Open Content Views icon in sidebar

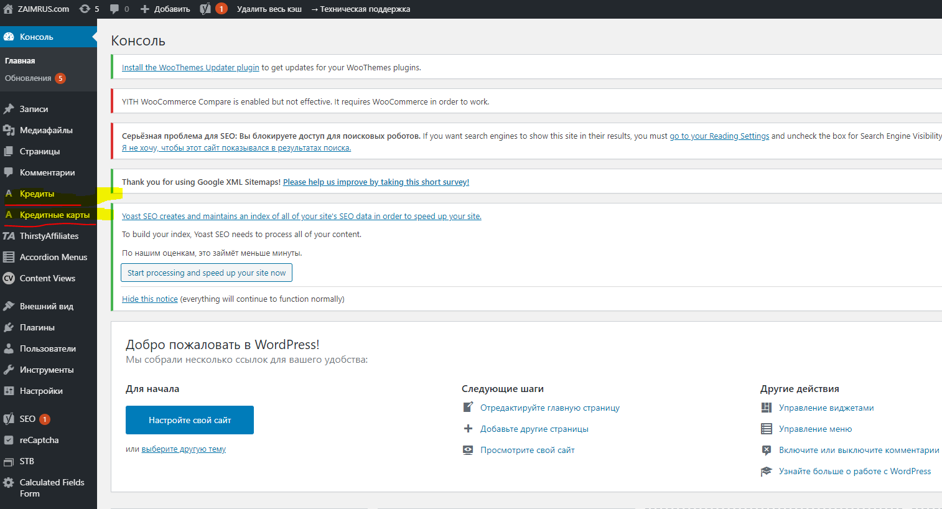(x=9, y=278)
